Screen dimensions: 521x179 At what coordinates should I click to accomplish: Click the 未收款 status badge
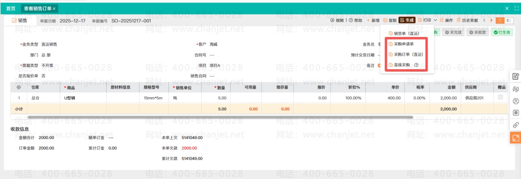click(x=478, y=33)
